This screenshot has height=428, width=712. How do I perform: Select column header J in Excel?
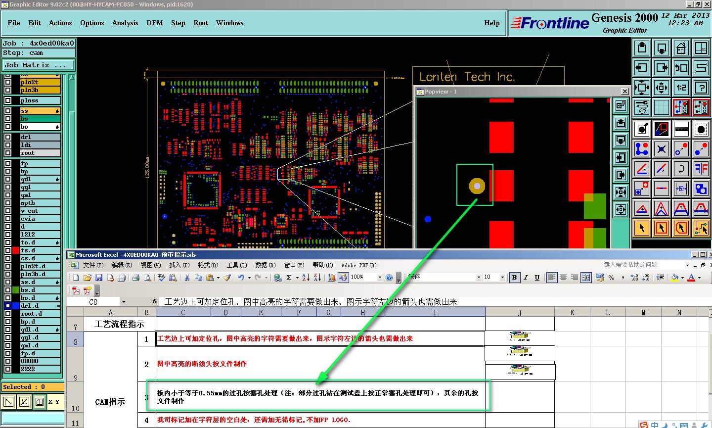point(520,312)
